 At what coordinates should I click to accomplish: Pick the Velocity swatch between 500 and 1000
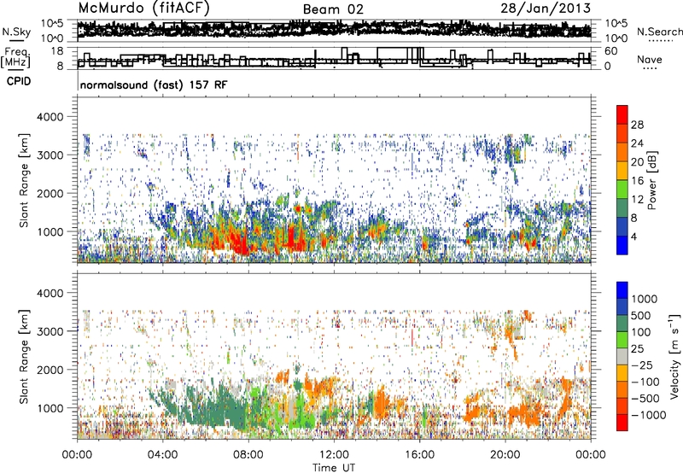tap(622, 307)
